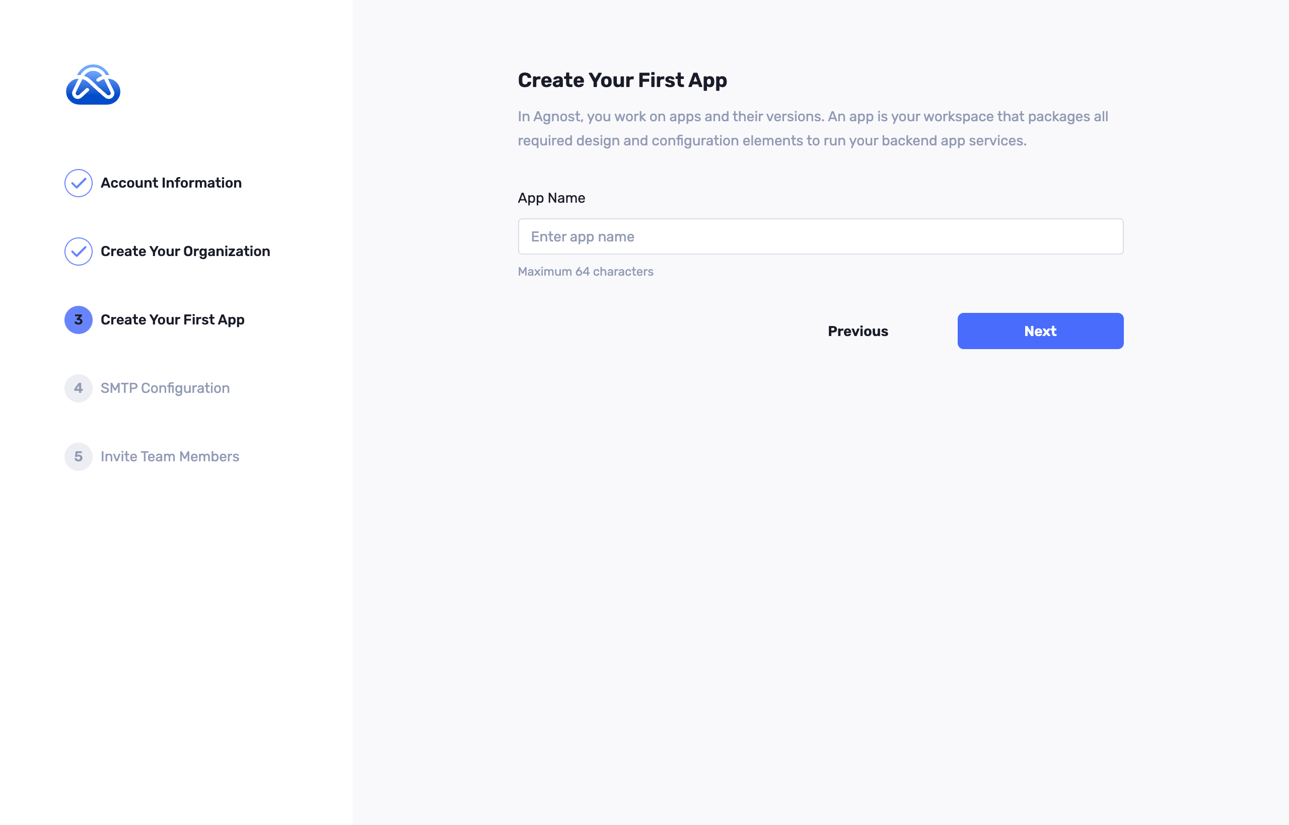
Task: Jump to the SMTP Configuration step
Action: click(x=165, y=388)
